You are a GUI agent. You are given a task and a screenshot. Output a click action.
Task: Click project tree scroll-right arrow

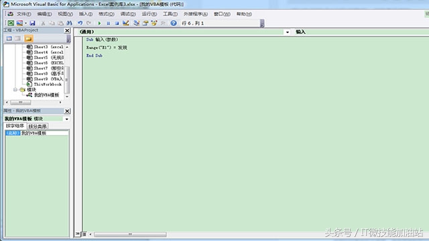60,102
